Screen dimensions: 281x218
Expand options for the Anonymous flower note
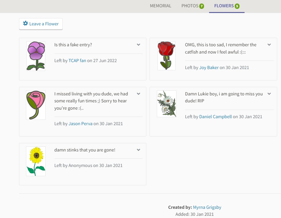pyautogui.click(x=138, y=150)
